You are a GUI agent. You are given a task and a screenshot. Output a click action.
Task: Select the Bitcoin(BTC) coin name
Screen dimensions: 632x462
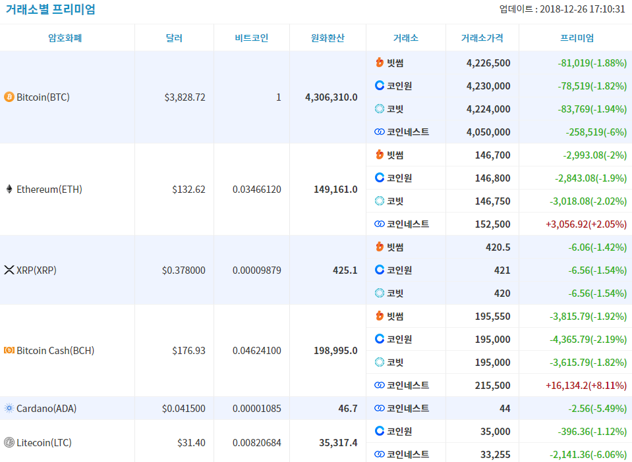[x=43, y=97]
